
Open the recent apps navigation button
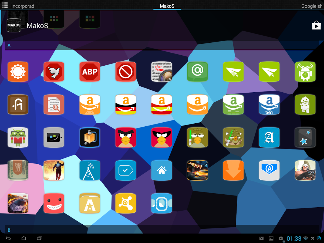(39, 238)
